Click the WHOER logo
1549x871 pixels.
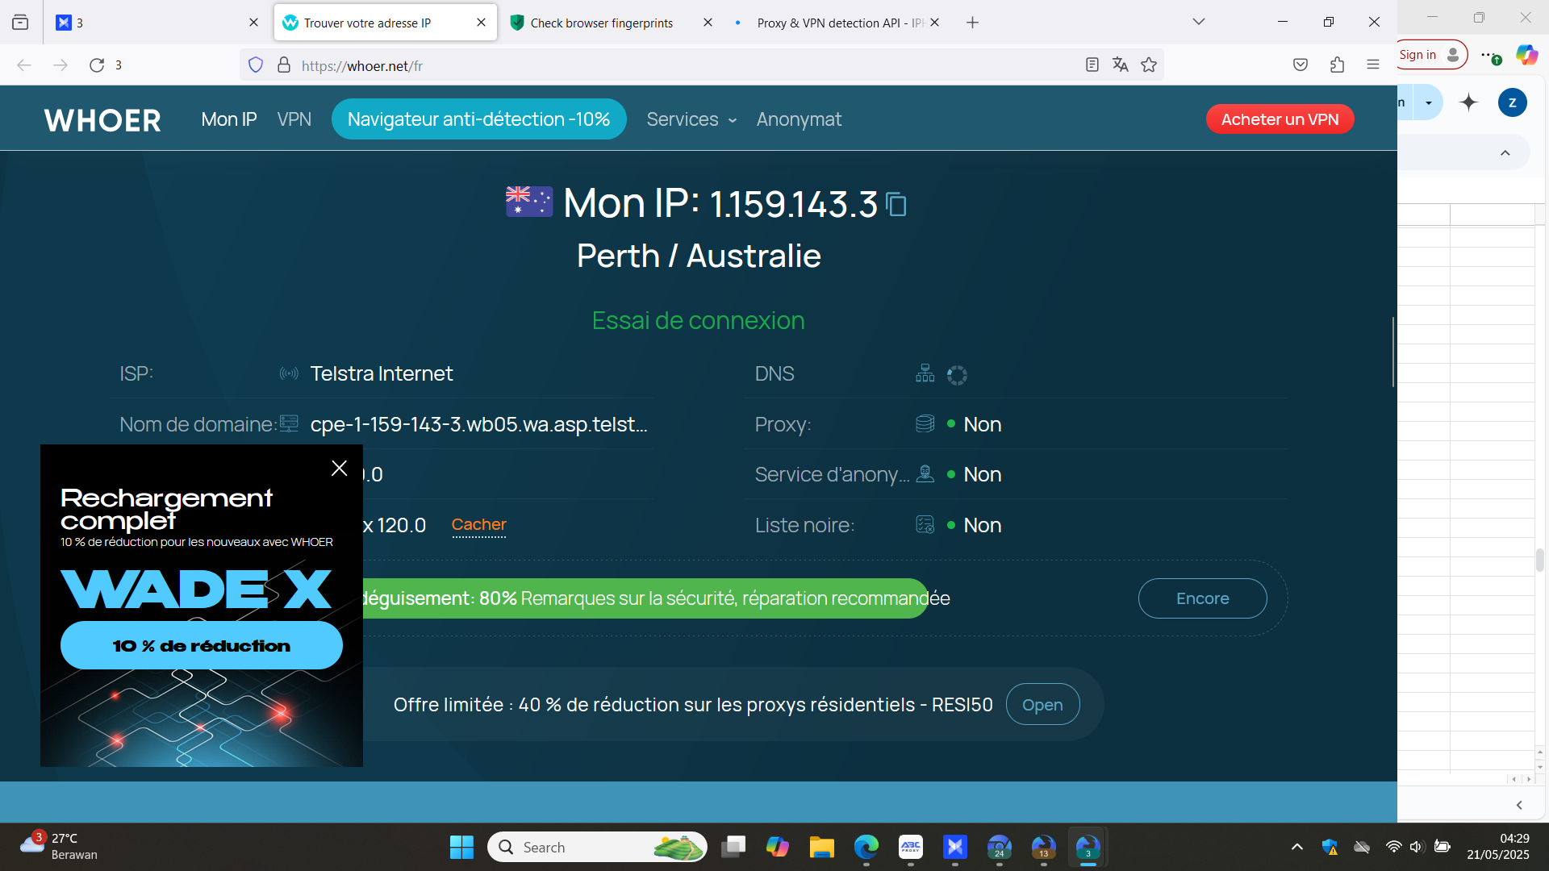(x=102, y=120)
